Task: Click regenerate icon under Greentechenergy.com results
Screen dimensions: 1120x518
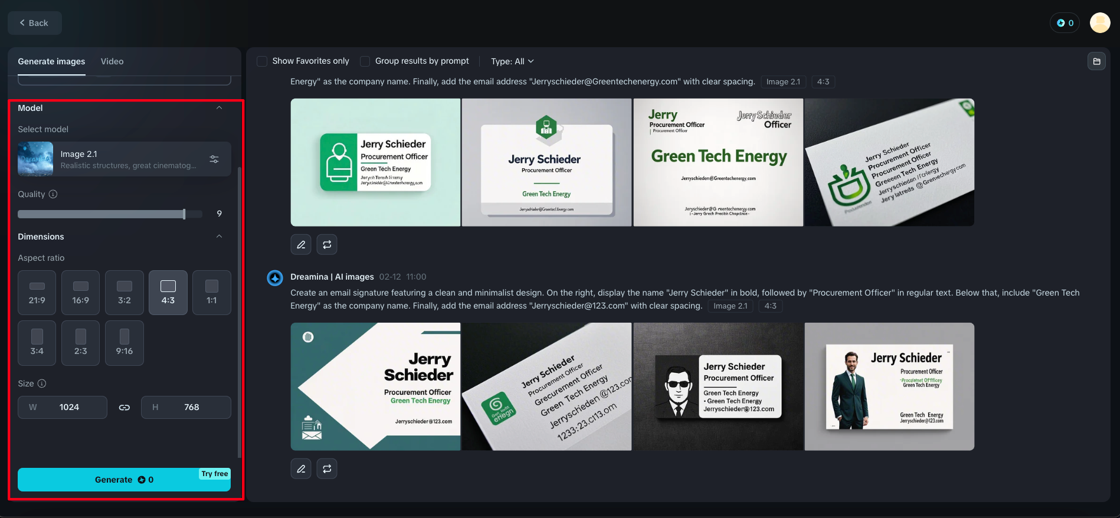Action: [x=327, y=244]
